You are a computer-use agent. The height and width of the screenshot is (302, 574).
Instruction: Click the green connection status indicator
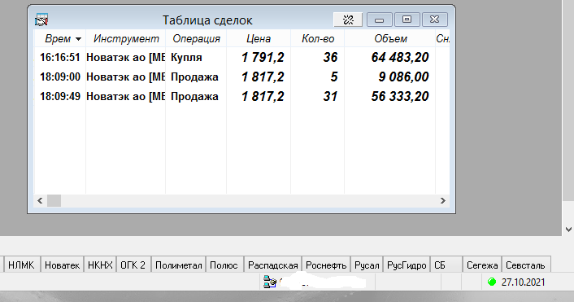tap(492, 282)
